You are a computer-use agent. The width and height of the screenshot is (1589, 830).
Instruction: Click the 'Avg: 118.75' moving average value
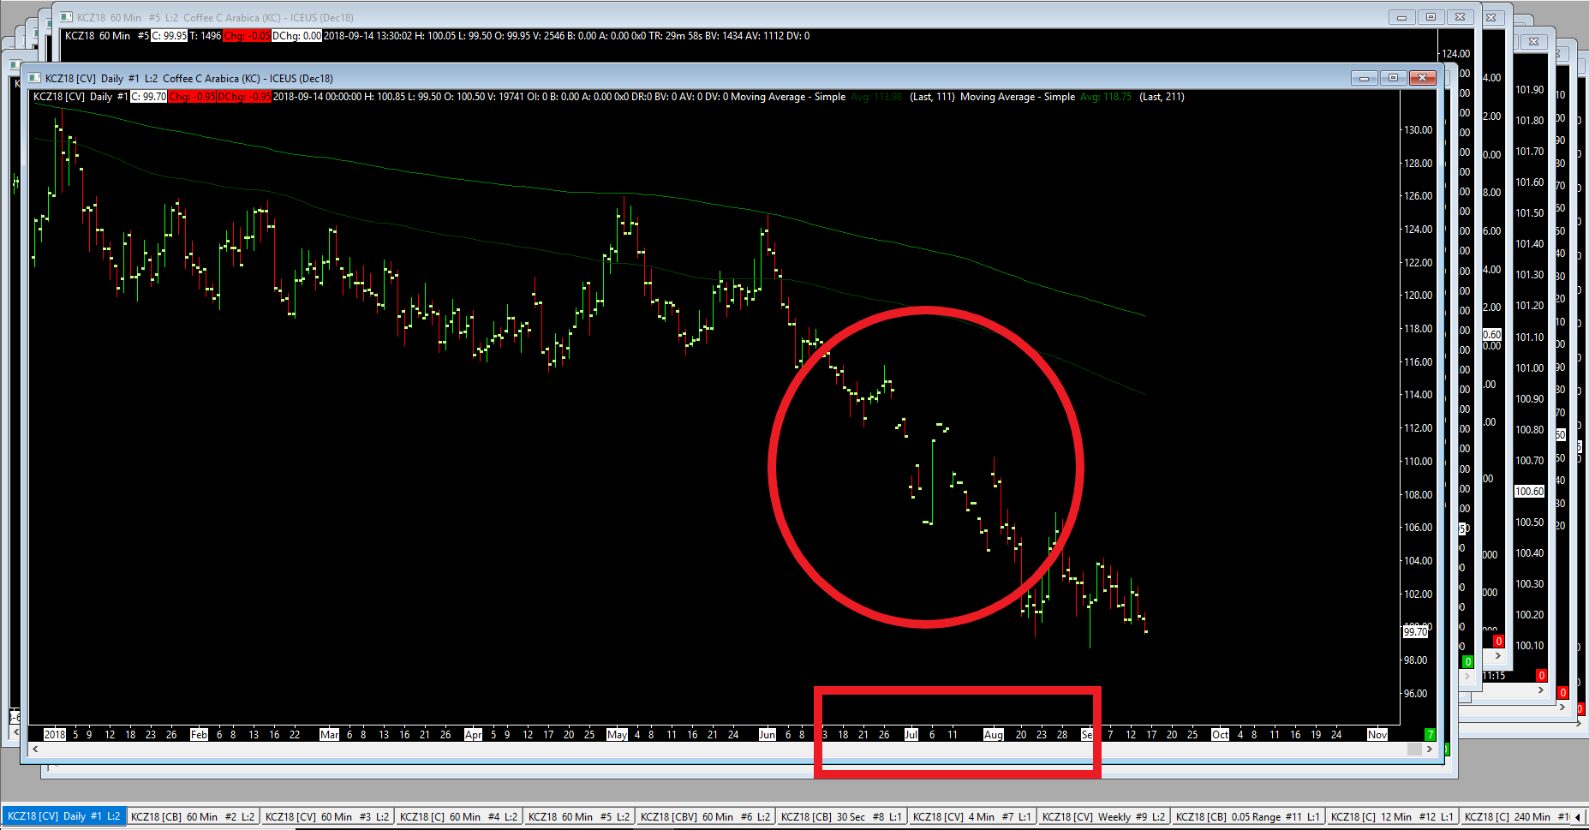tap(1106, 97)
